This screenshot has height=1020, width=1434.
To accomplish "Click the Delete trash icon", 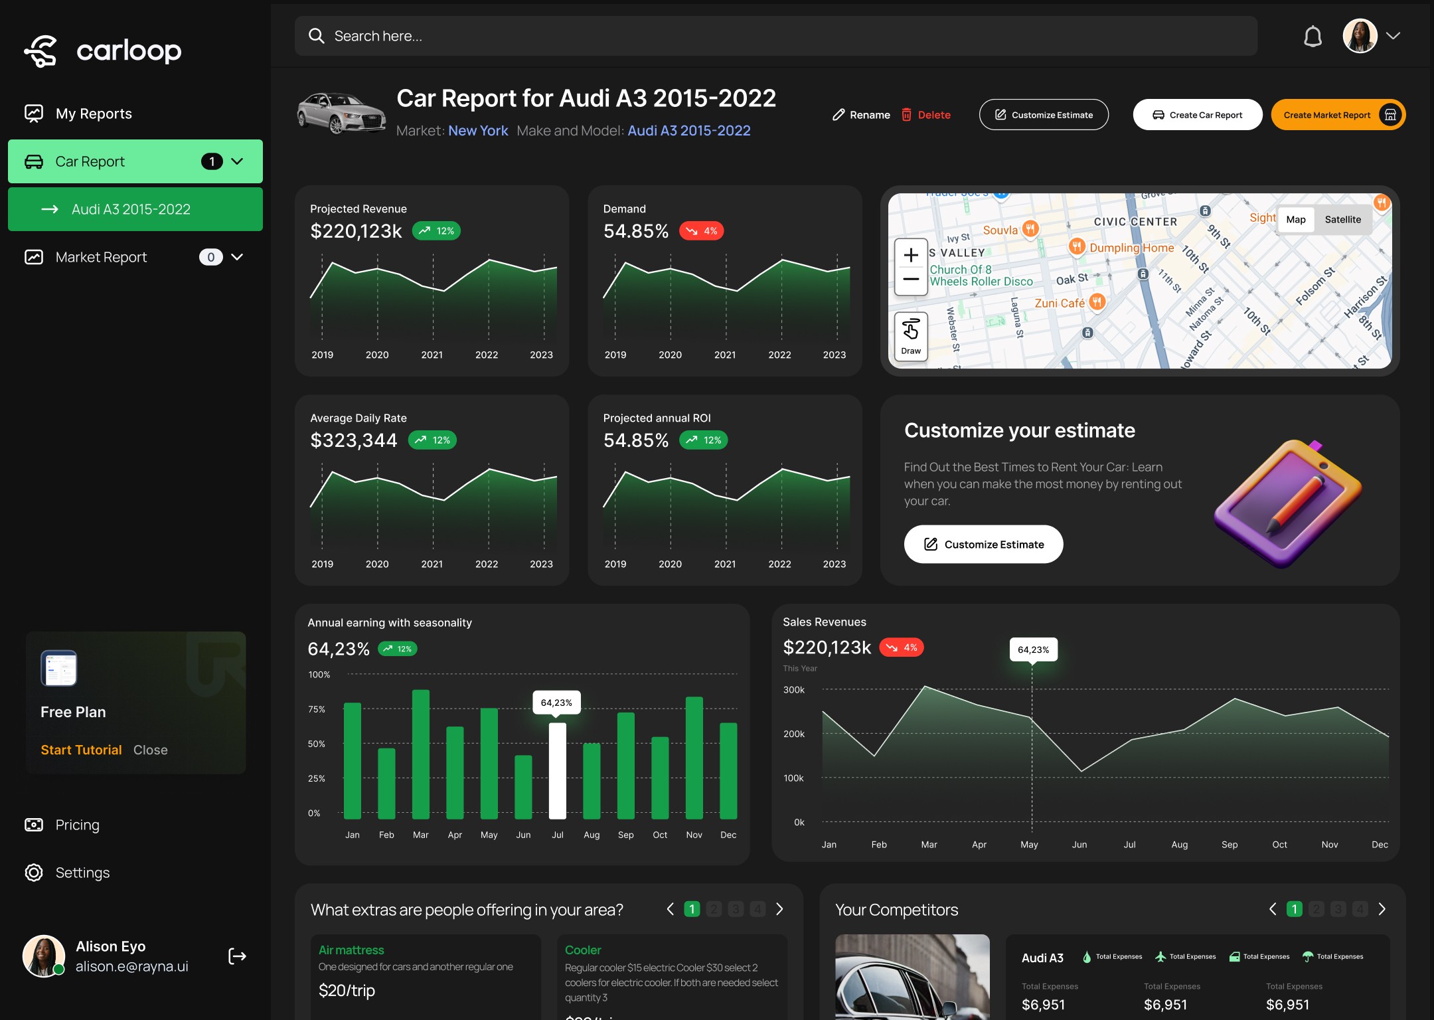I will [906, 115].
